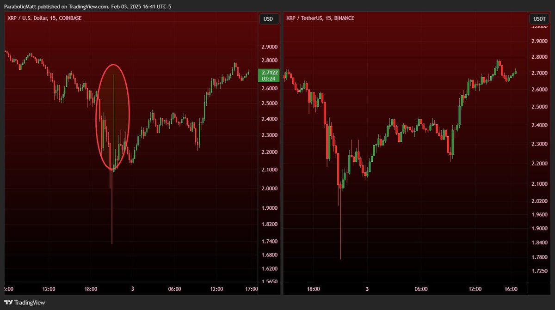Click the 2.0000 price on Coinbase axis

pos(270,188)
